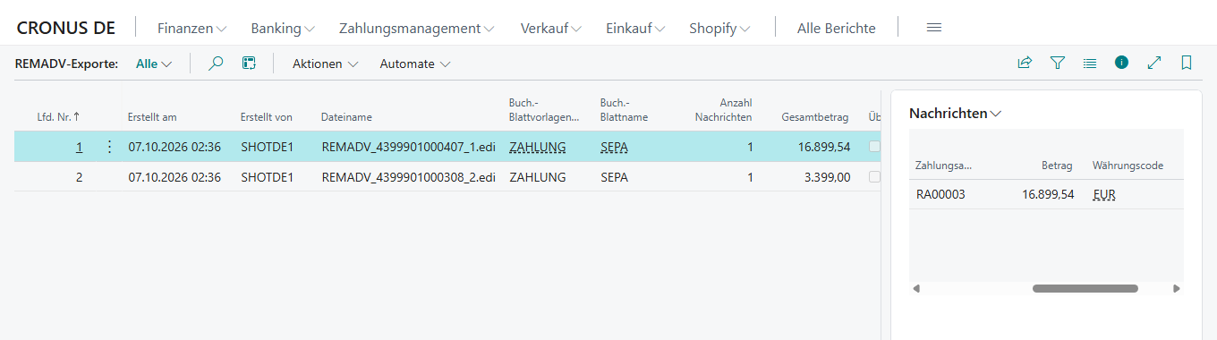Tick the checkbox in the 16.899,54 row
Image resolution: width=1217 pixels, height=340 pixels.
(x=874, y=147)
